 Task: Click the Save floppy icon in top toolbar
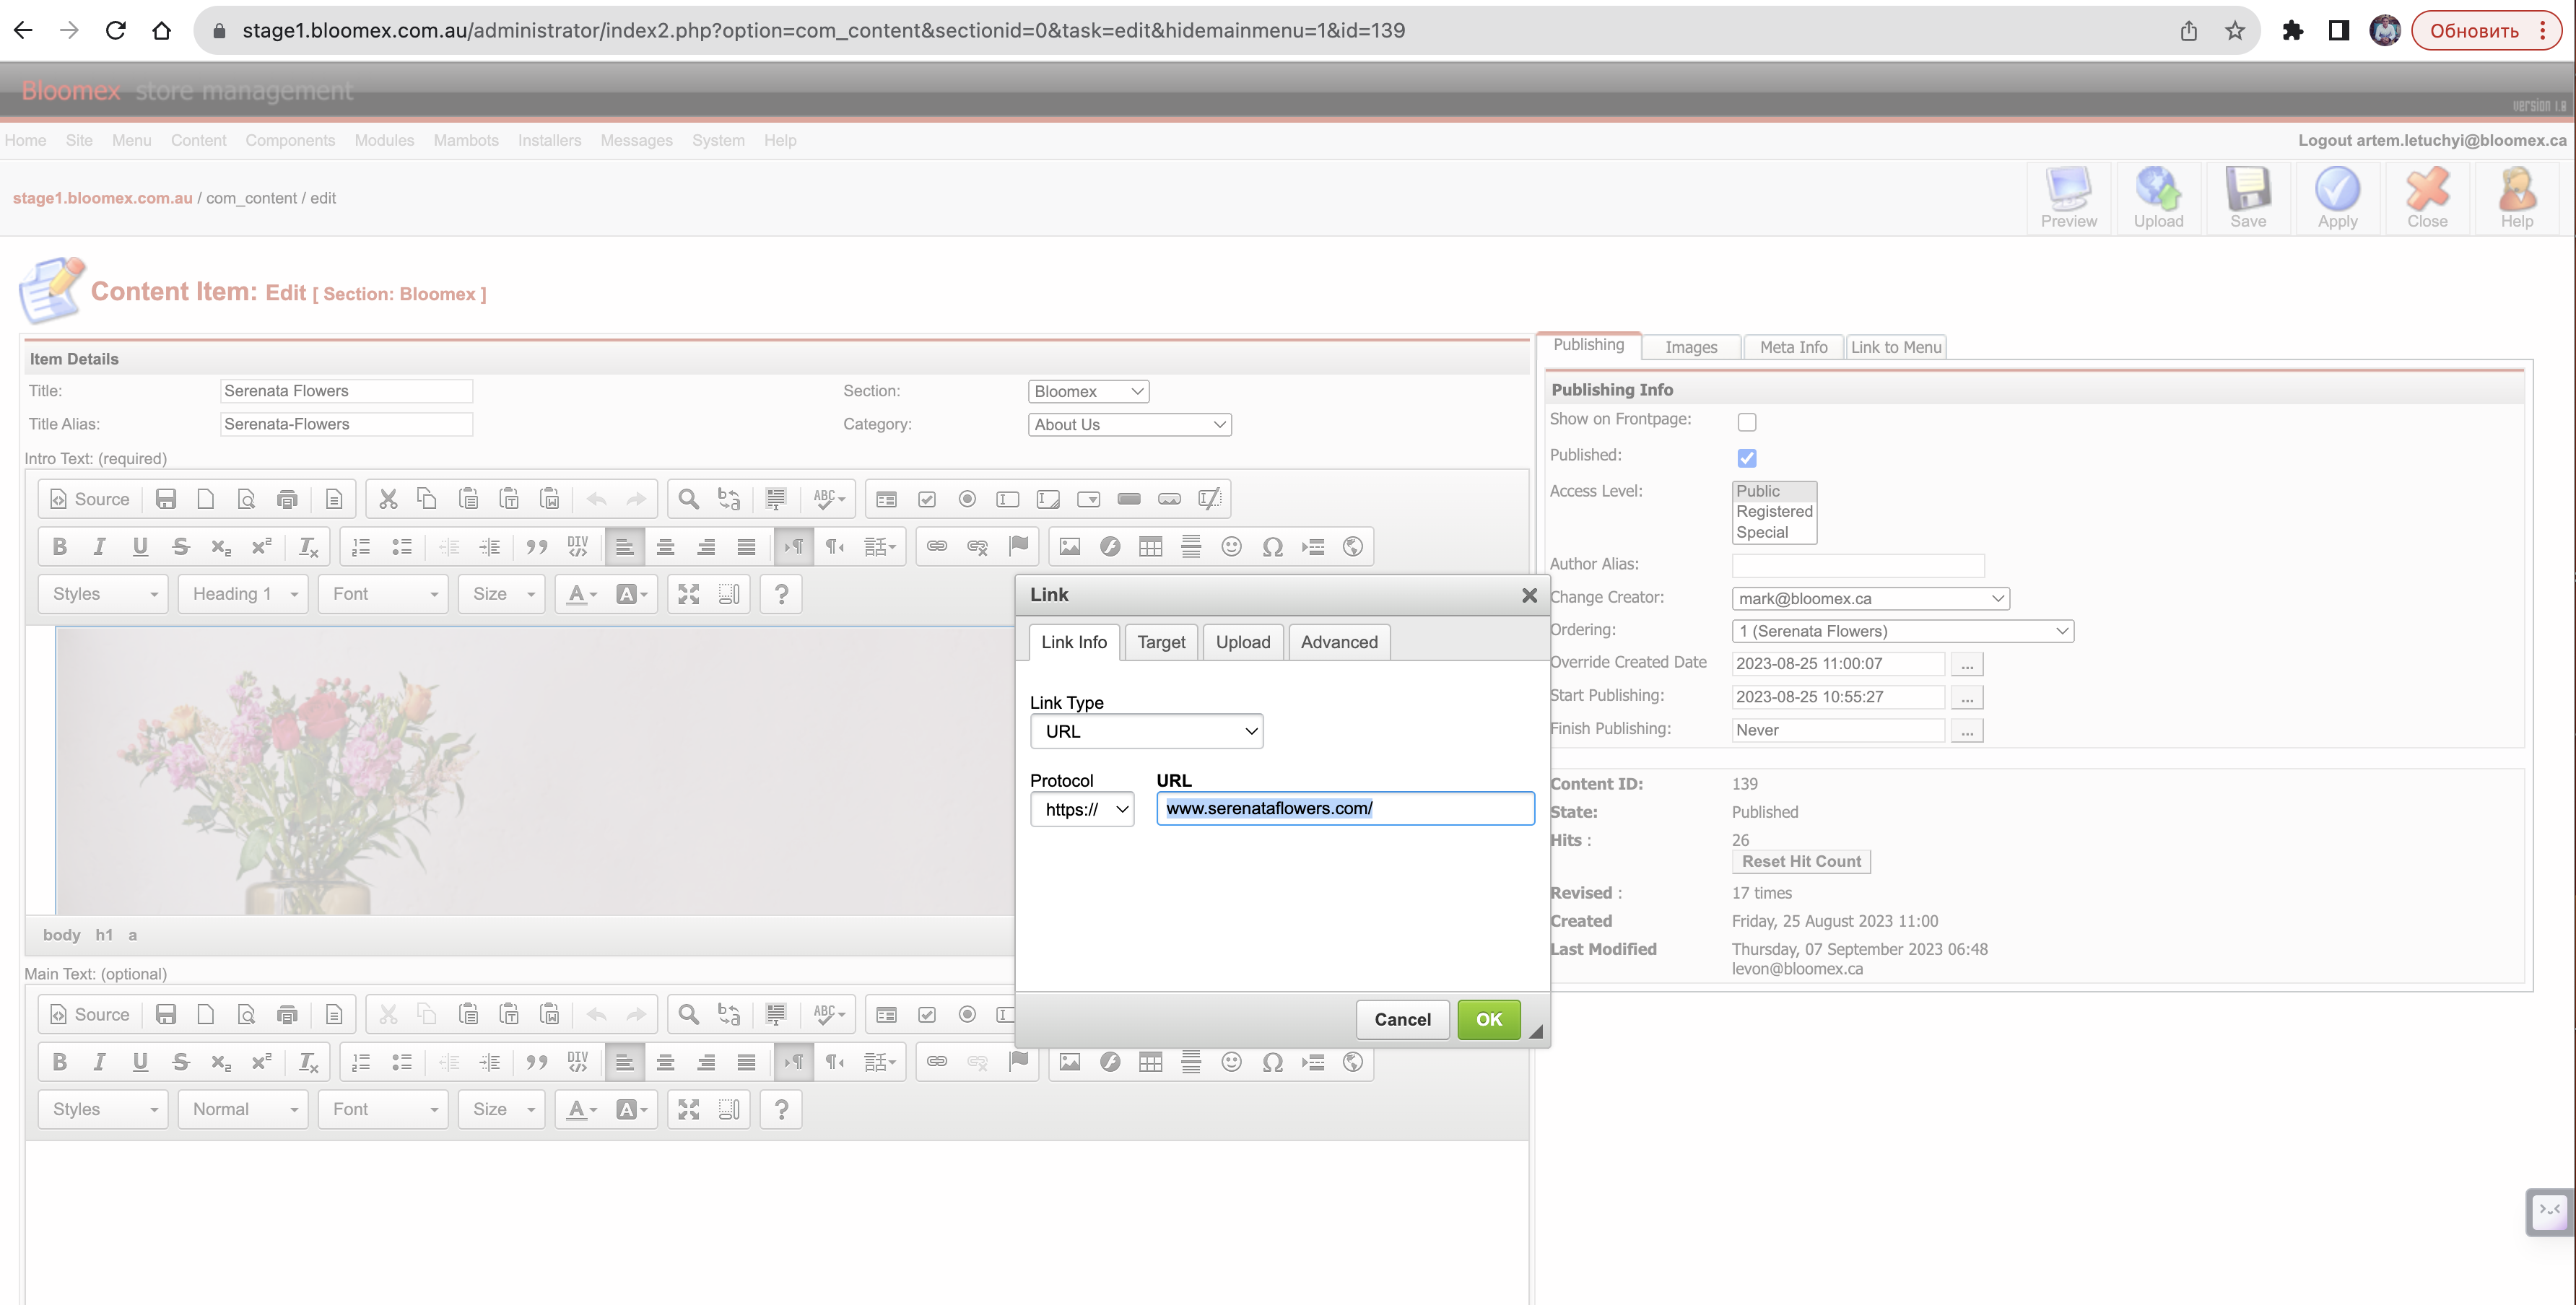2247,198
